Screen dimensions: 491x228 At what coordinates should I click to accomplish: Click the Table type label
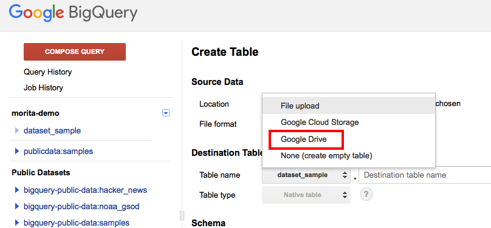[x=217, y=195]
